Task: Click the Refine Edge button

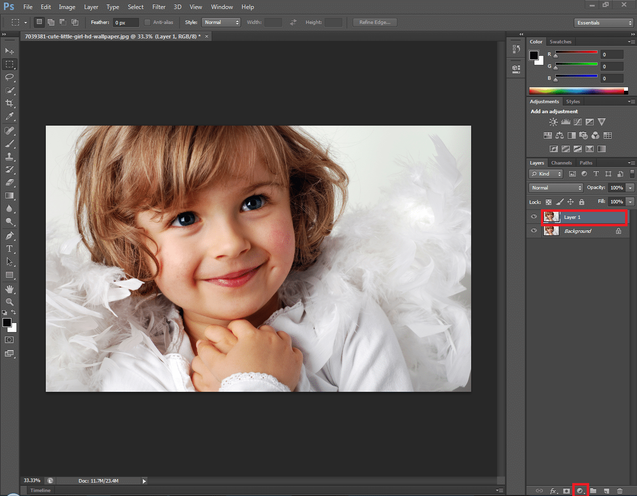Action: (375, 22)
